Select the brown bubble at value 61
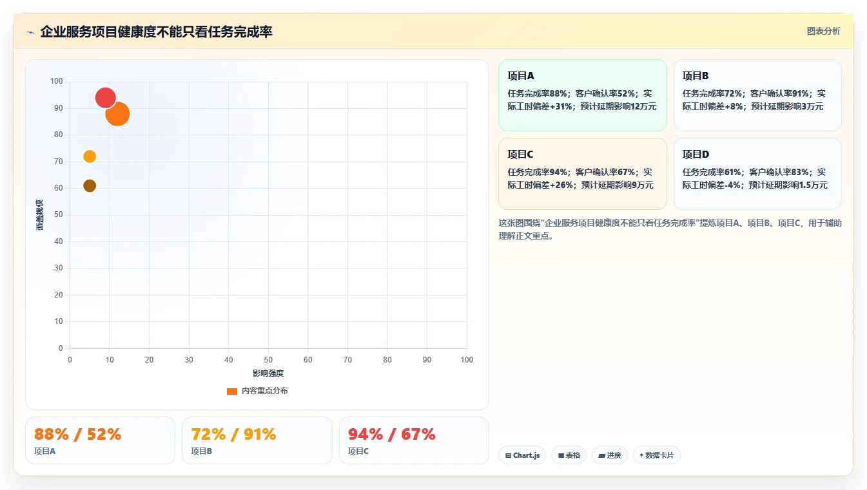This screenshot has width=867, height=490. [90, 185]
